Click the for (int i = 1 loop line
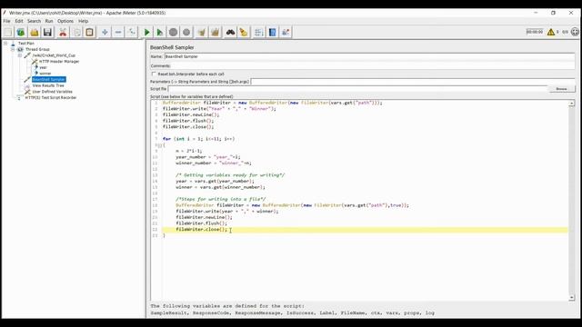 198,139
